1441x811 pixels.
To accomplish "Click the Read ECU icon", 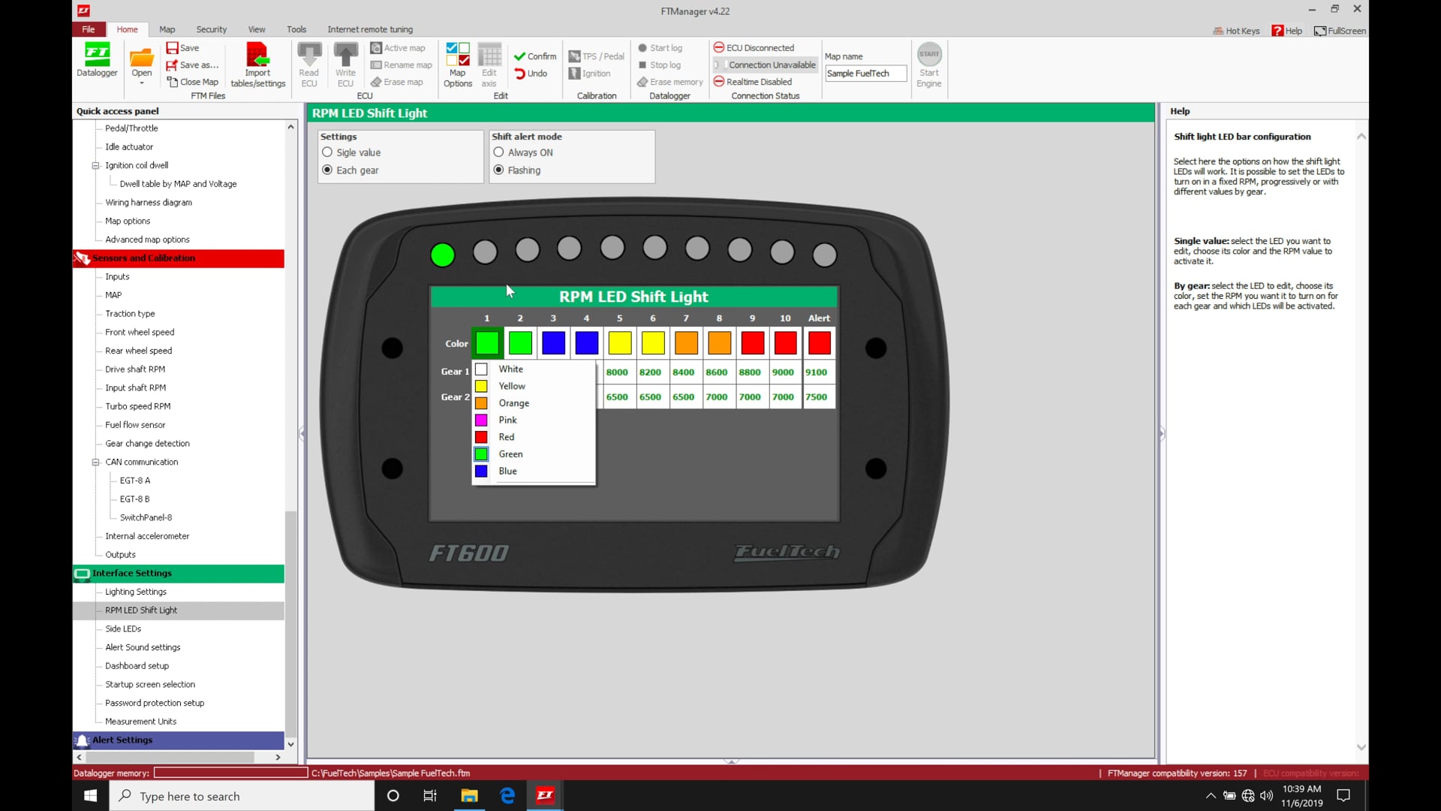I will [309, 64].
